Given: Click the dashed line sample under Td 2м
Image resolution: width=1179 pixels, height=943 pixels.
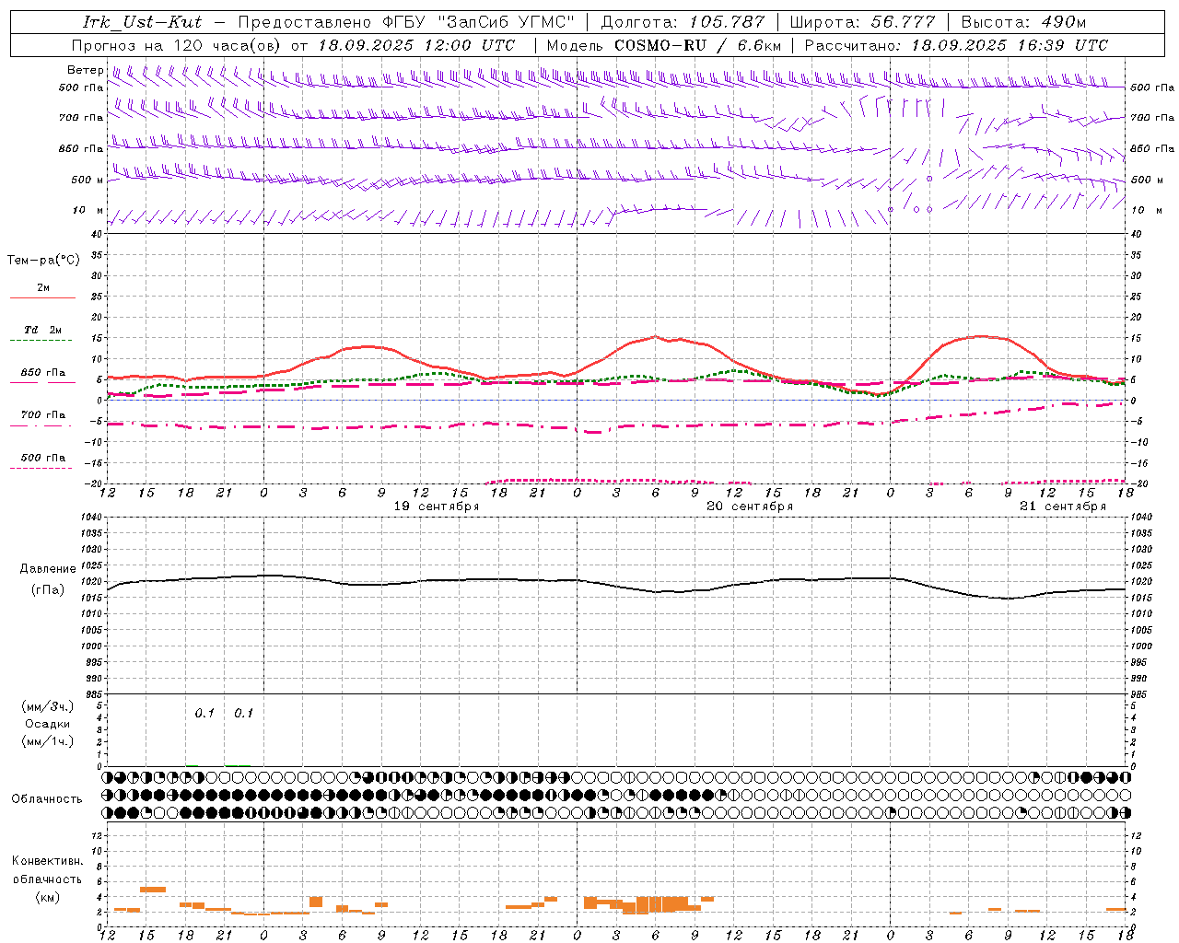Looking at the screenshot, I should pyautogui.click(x=42, y=341).
